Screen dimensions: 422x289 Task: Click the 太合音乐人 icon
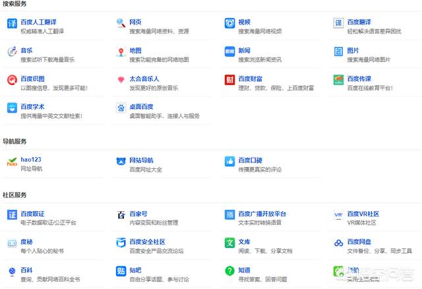pyautogui.click(x=121, y=80)
